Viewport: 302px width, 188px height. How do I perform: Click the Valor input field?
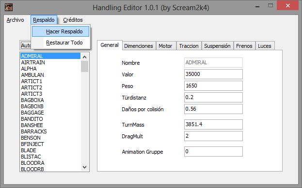pos(213,74)
